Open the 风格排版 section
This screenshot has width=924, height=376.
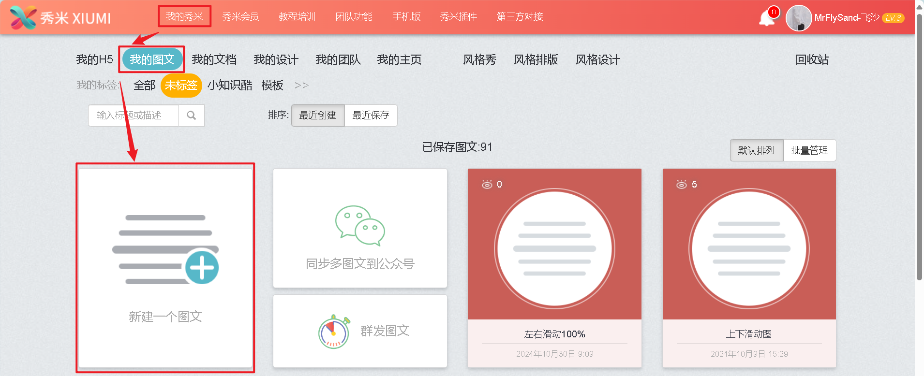click(536, 59)
